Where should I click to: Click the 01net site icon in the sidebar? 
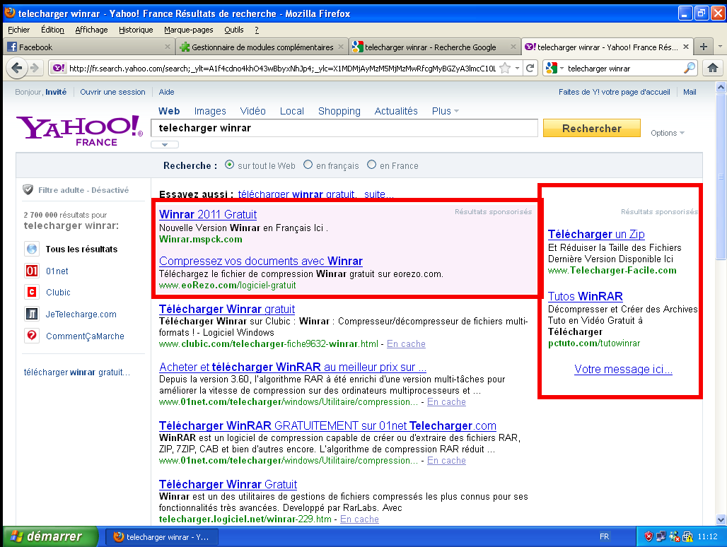tap(32, 271)
